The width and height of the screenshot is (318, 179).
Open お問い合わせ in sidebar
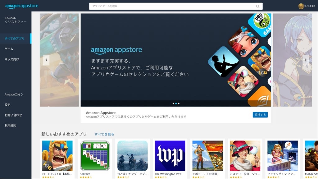pyautogui.click(x=13, y=115)
